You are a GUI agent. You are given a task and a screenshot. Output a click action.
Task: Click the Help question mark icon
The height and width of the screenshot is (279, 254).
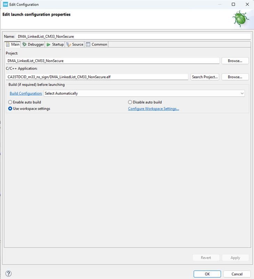click(9, 274)
